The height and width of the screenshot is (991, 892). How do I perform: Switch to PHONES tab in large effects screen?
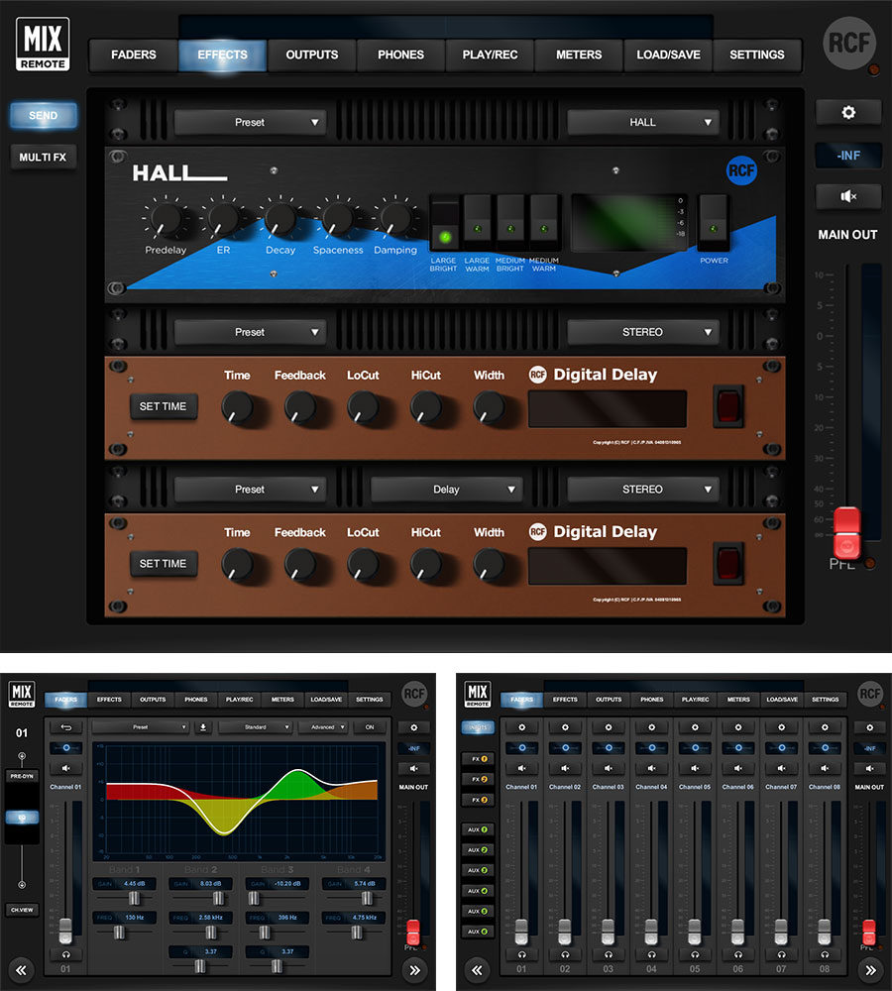(x=400, y=55)
